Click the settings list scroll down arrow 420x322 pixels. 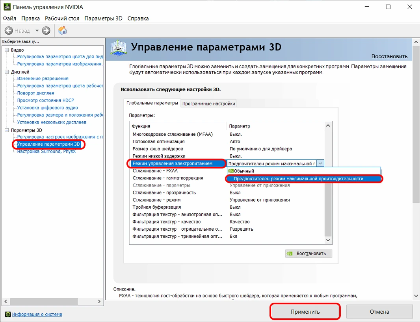pyautogui.click(x=328, y=240)
